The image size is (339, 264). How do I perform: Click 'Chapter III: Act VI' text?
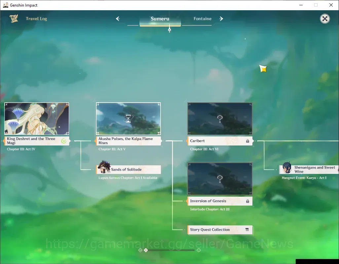pyautogui.click(x=204, y=149)
